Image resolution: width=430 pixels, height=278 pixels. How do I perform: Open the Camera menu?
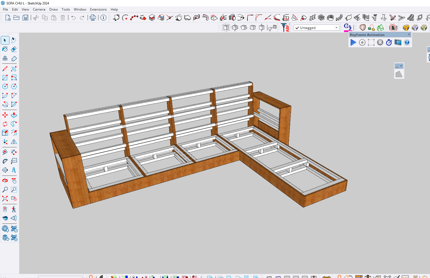pyautogui.click(x=39, y=9)
